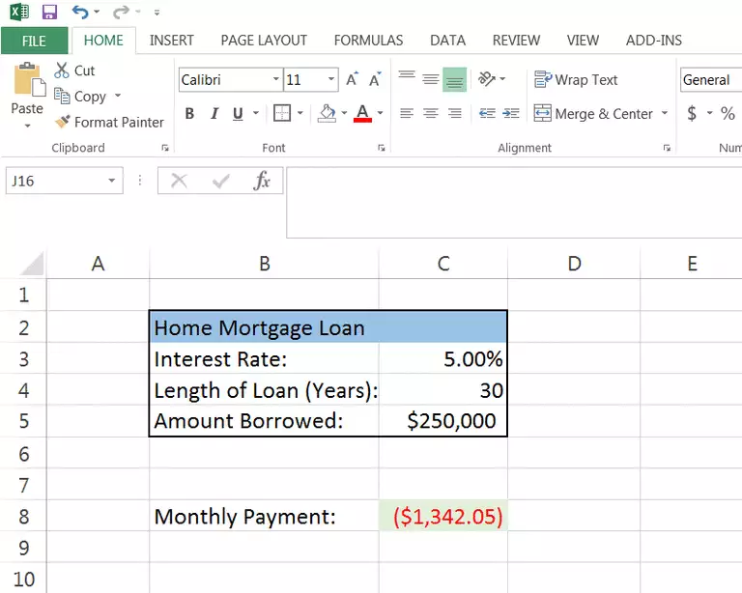
Task: Open the Calibri font name dropdown
Action: 276,80
